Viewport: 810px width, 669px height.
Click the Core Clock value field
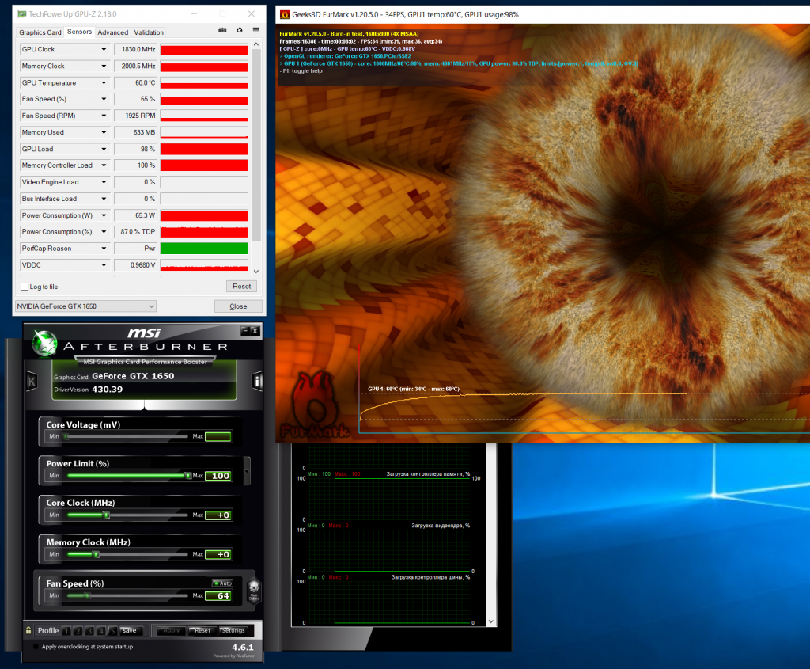pyautogui.click(x=218, y=515)
